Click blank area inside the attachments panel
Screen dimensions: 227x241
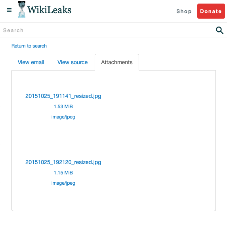[154, 138]
